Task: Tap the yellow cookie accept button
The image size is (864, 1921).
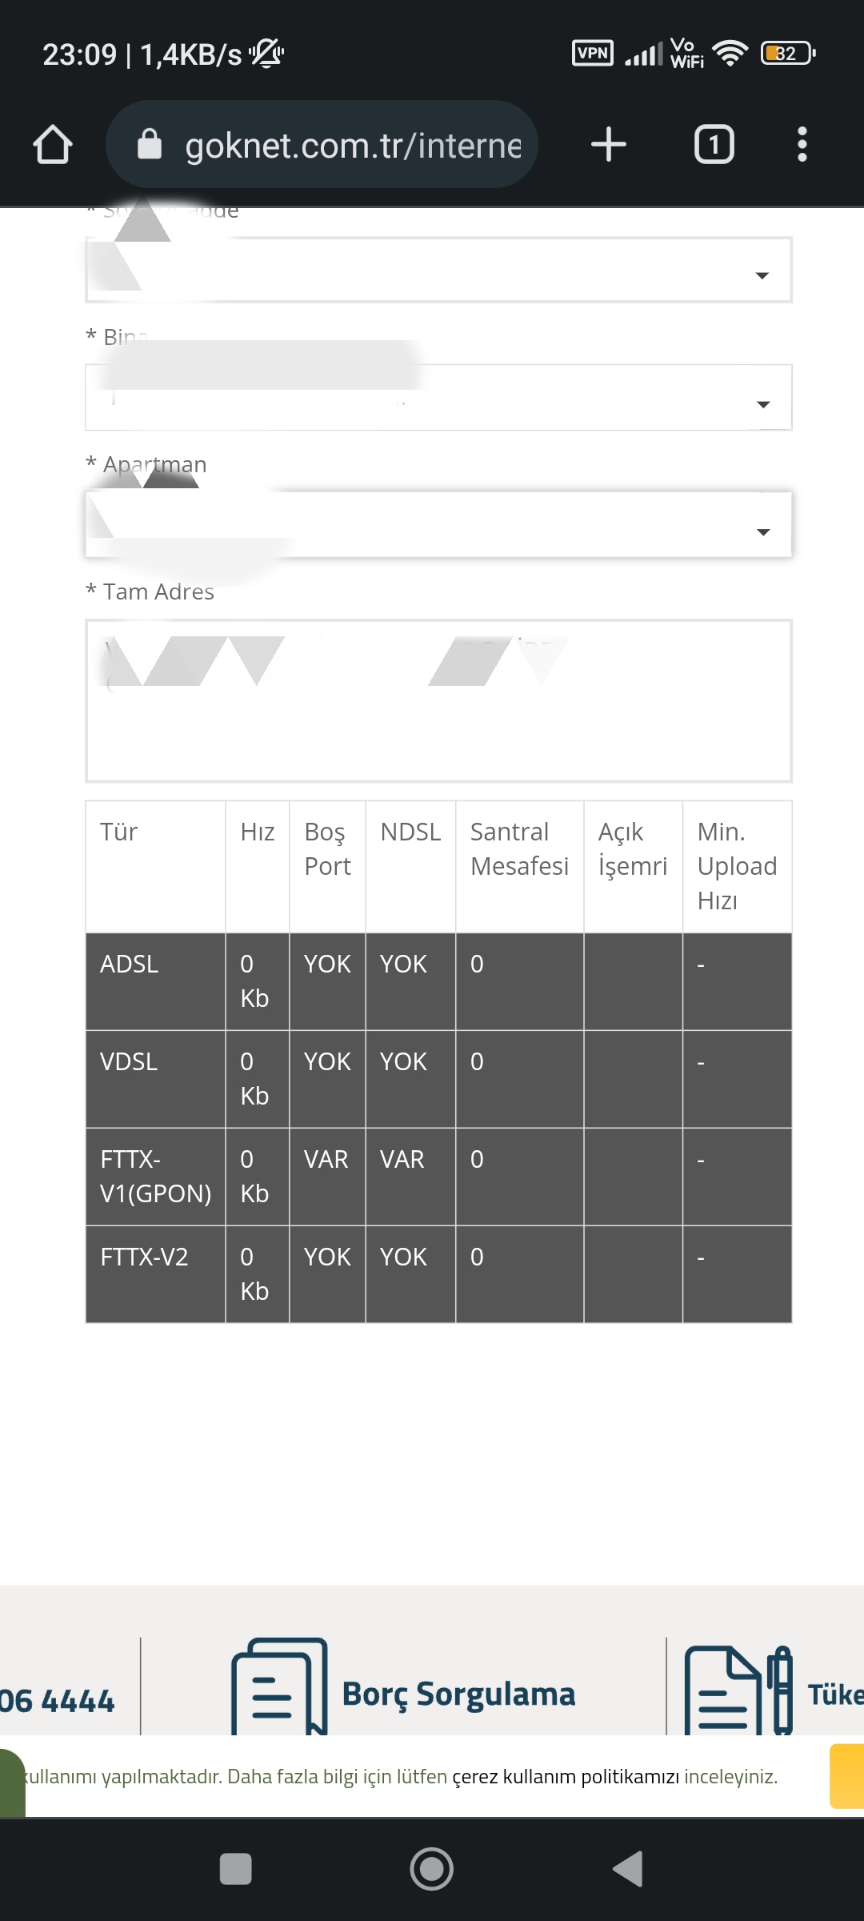Action: click(846, 1776)
